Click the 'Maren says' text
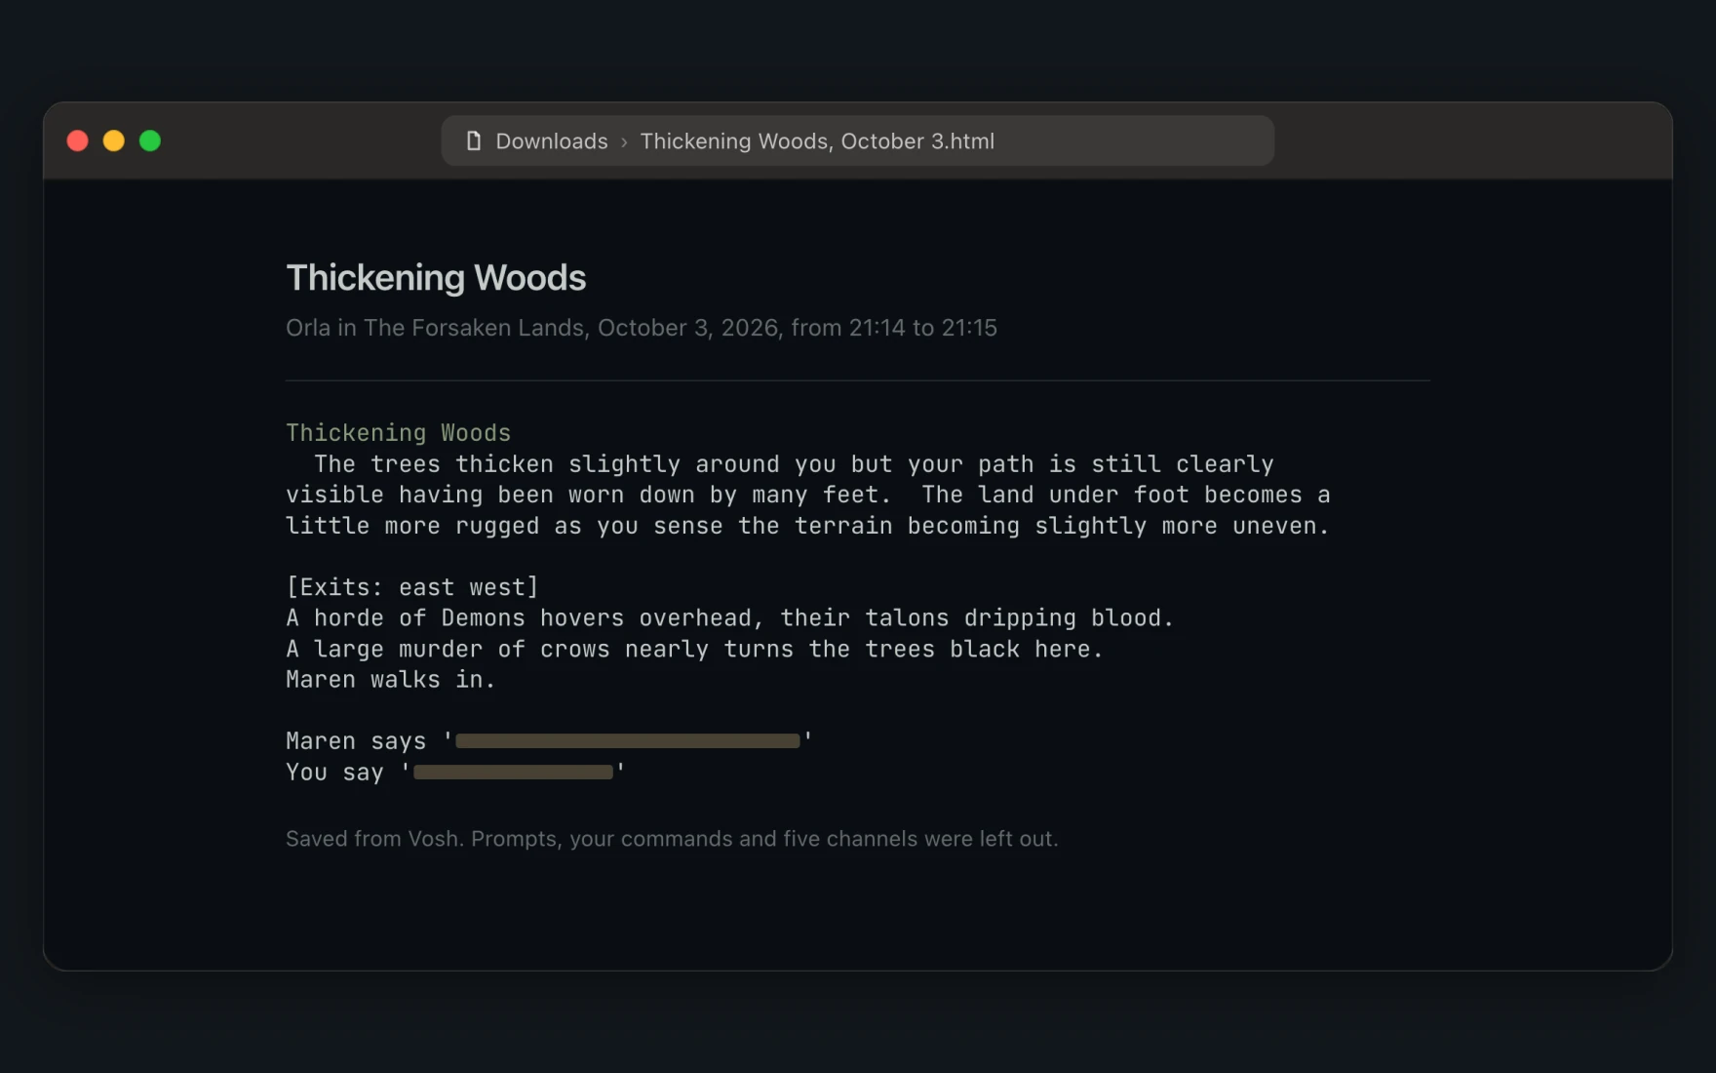Screen dimensions: 1716x1073 tap(356, 741)
